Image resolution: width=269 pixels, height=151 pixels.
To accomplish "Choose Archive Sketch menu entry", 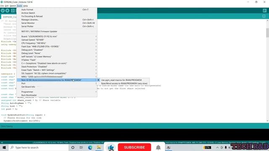I will 57,13.
